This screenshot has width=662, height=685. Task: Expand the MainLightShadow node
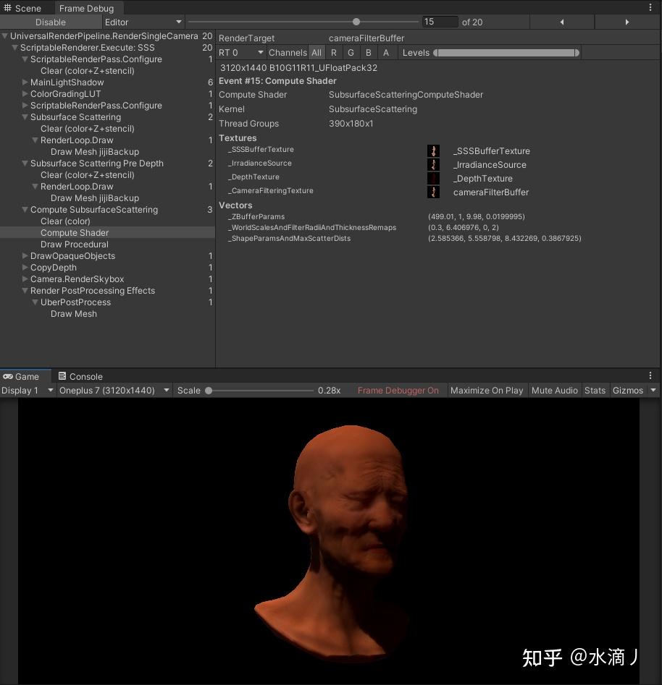pyautogui.click(x=25, y=82)
